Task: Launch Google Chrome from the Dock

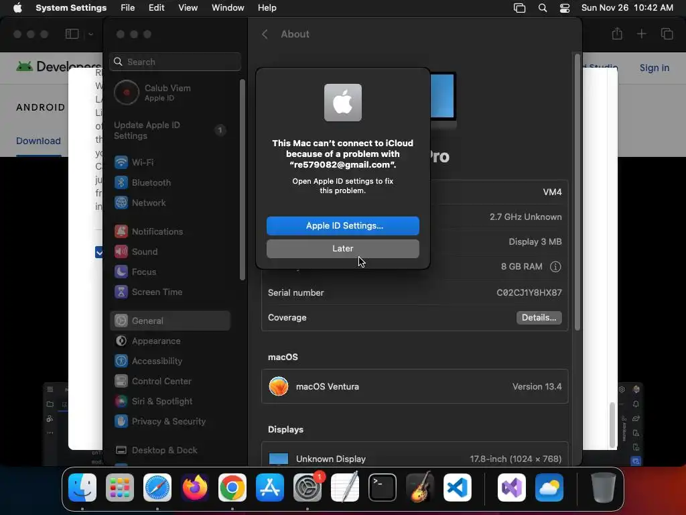Action: [232, 488]
